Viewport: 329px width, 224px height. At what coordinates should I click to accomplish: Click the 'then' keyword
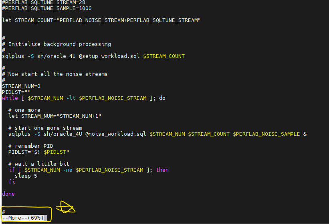(x=162, y=170)
